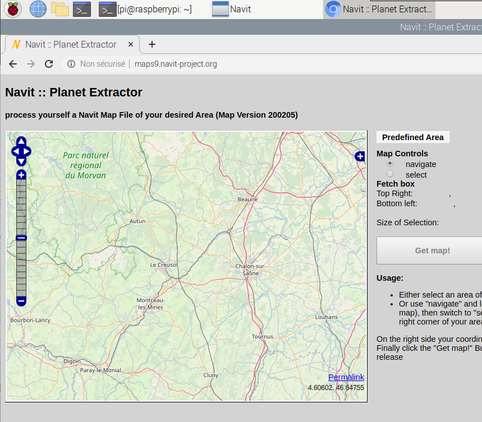This screenshot has width=482, height=422.
Task: Click Montceau-les-Mines on the map
Action: point(150,304)
